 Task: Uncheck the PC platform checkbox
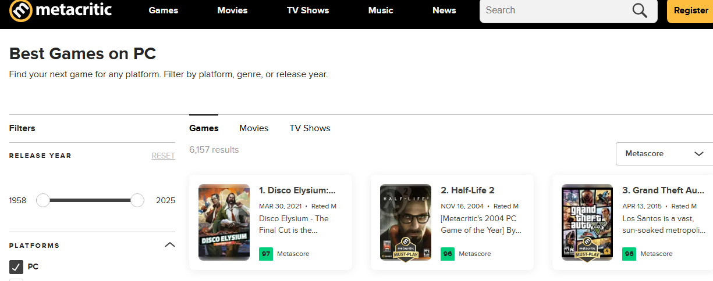point(16,267)
